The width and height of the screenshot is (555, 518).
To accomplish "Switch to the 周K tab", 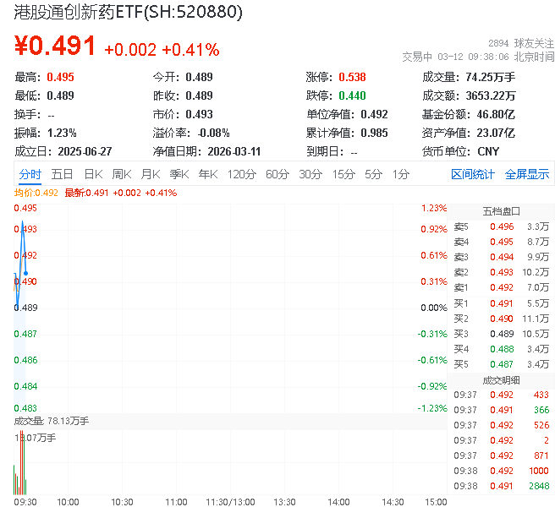I will (x=122, y=174).
